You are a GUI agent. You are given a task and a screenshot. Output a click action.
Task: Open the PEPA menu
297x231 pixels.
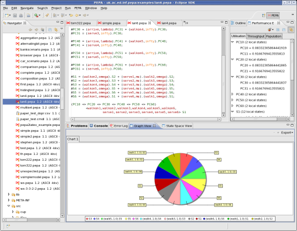78,8
